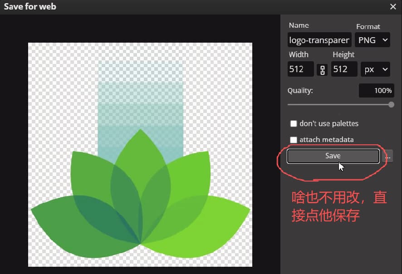Edit the Name field logo-transparent
The image size is (402, 274).
(x=319, y=40)
